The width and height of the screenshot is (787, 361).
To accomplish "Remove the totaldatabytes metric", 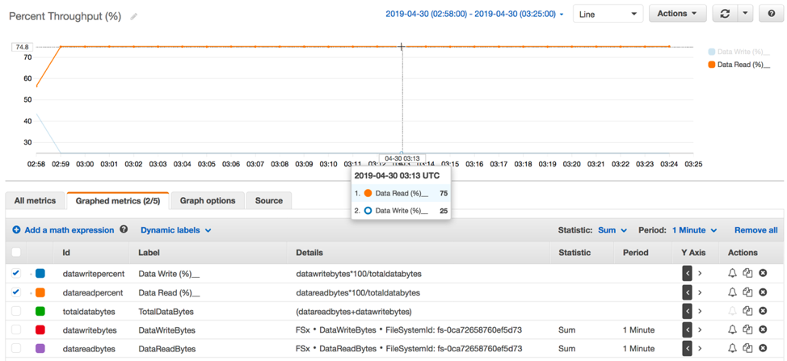I will point(763,312).
